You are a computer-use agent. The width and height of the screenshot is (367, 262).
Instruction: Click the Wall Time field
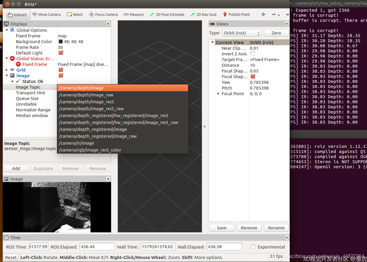[158, 247]
